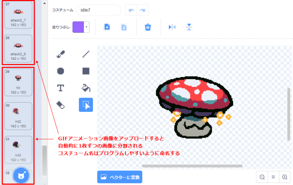Flip the costume horizontally

click(x=172, y=27)
